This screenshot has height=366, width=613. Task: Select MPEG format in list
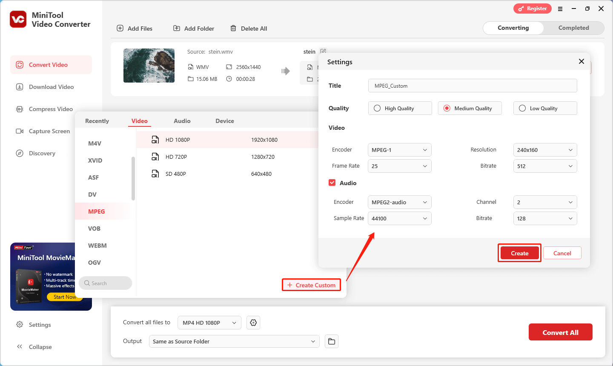coord(105,212)
